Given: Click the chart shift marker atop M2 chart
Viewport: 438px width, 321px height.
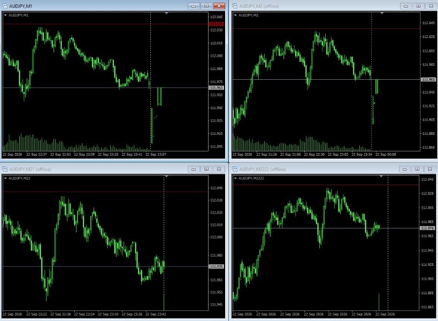Looking at the screenshot, I should pos(382,13).
